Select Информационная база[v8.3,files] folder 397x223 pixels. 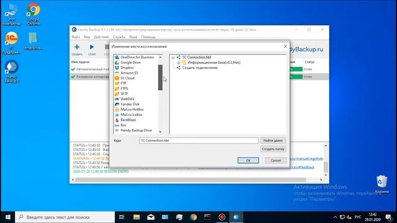(213, 63)
